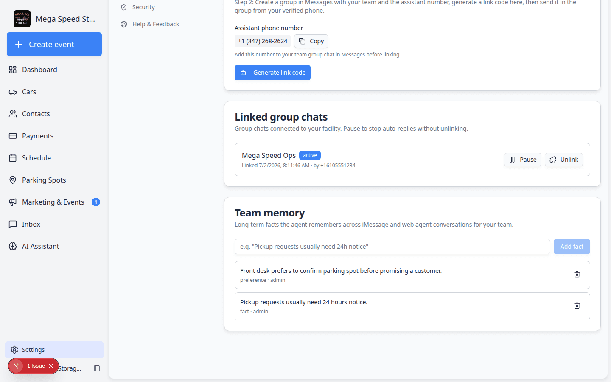Click the Add fact button
Image resolution: width=611 pixels, height=382 pixels.
pyautogui.click(x=572, y=247)
